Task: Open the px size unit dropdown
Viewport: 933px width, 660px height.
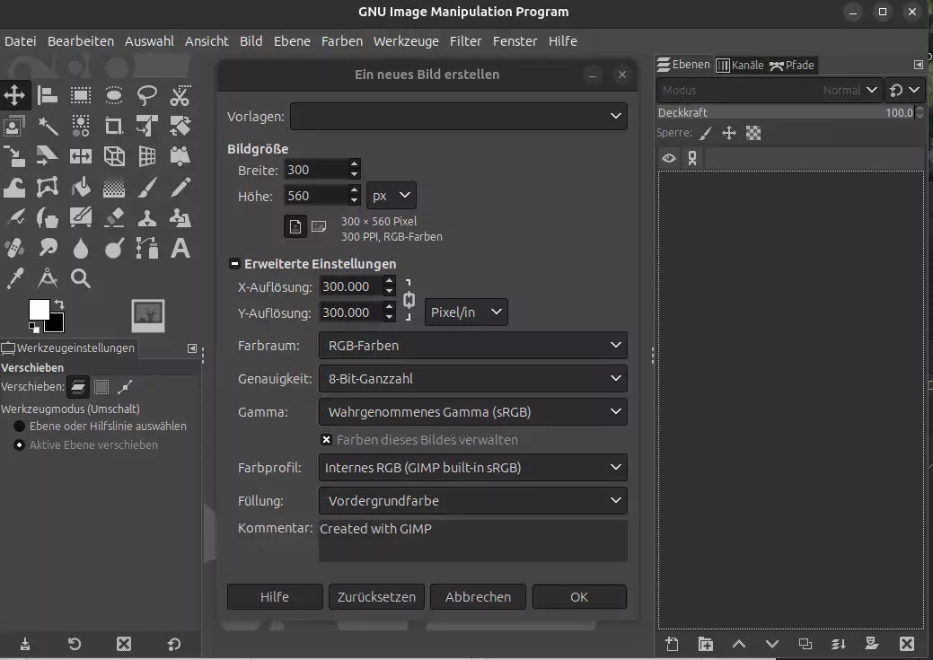Action: click(x=392, y=196)
